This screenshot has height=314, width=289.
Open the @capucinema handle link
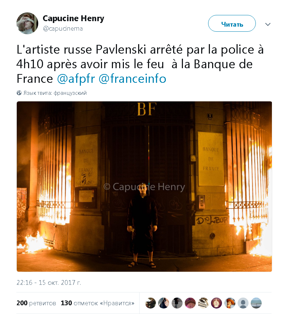point(63,29)
